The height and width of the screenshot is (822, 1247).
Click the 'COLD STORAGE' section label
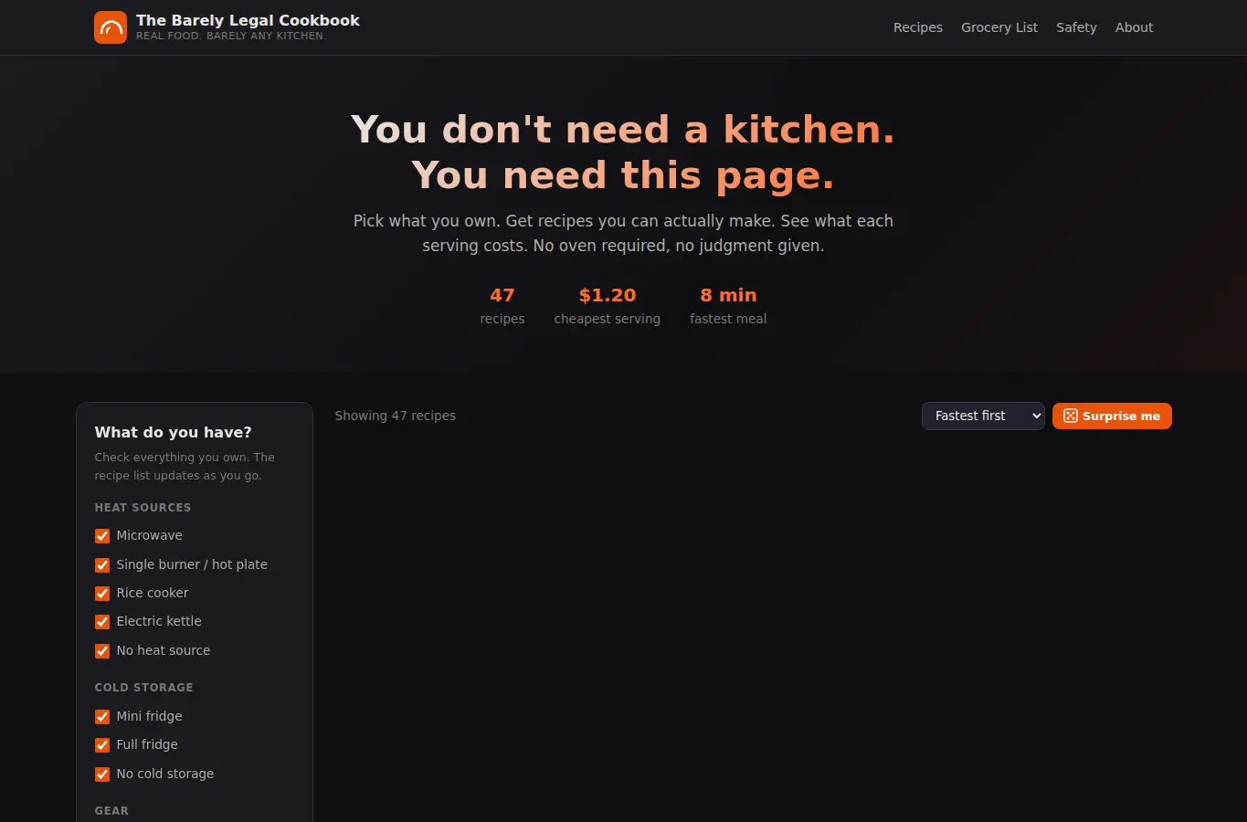click(143, 687)
